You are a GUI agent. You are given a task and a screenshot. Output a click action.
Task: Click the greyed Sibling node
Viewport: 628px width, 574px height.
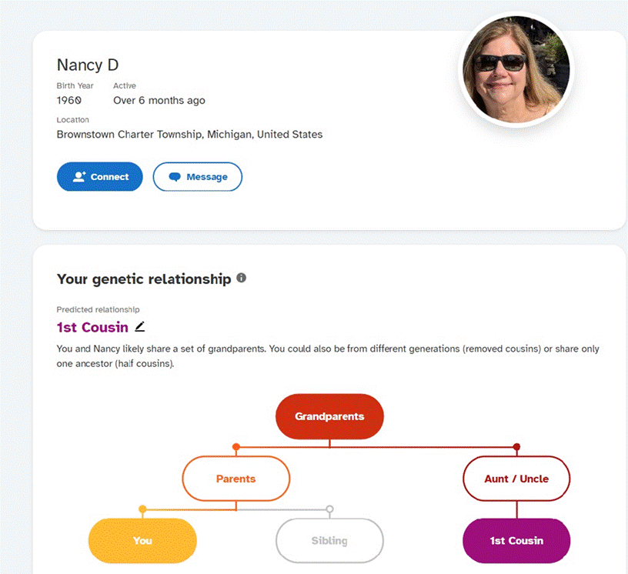329,541
